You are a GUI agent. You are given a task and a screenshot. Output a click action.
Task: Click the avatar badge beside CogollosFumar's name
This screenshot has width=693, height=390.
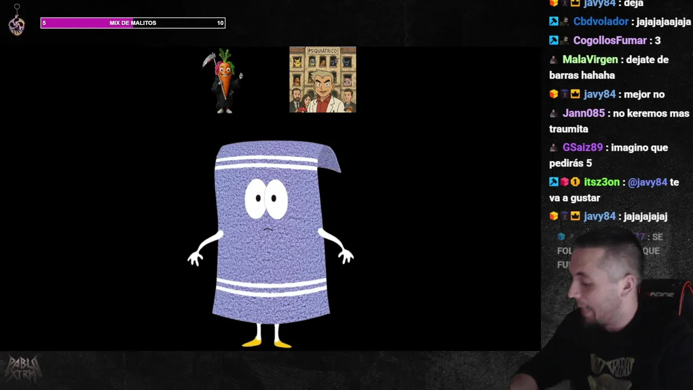[564, 41]
